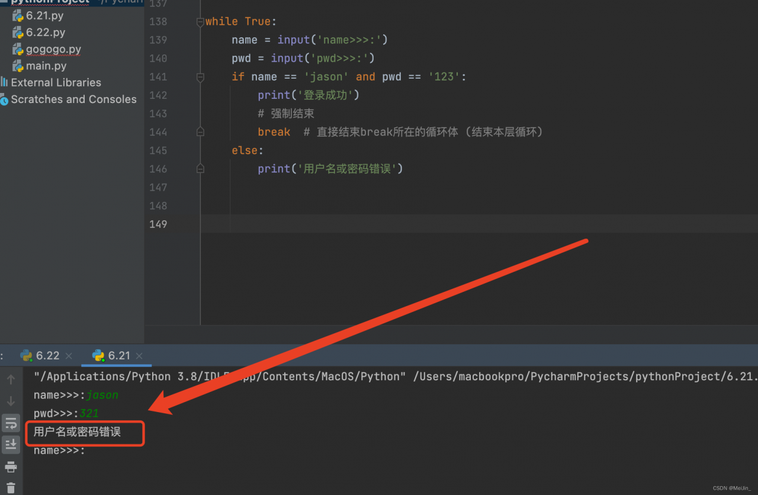
Task: Open 6.21.py in the project tree
Action: tap(39, 15)
